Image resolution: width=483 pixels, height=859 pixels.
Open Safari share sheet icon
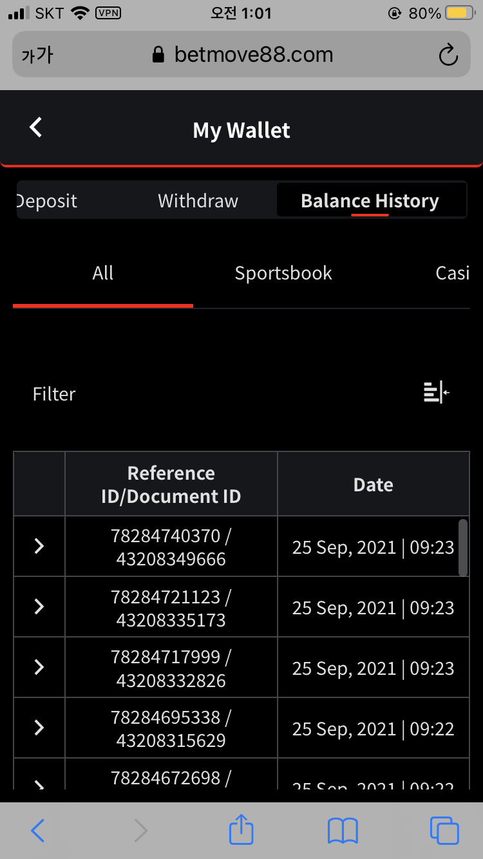tap(241, 829)
